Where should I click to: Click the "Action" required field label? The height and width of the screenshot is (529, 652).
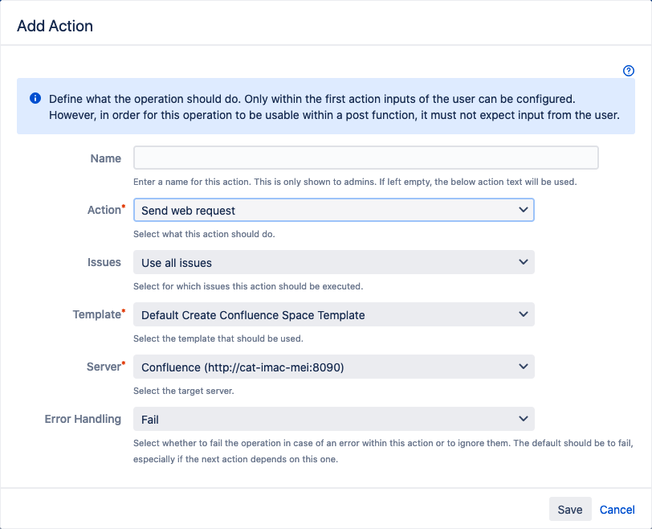pos(104,210)
